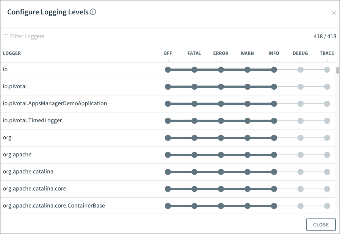This screenshot has width=340, height=234.
Task: Select the org.apache.catalina logger name
Action: click(x=28, y=172)
